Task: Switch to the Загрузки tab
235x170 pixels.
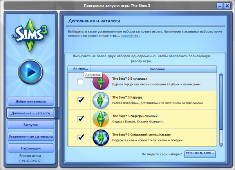Action: point(30,125)
